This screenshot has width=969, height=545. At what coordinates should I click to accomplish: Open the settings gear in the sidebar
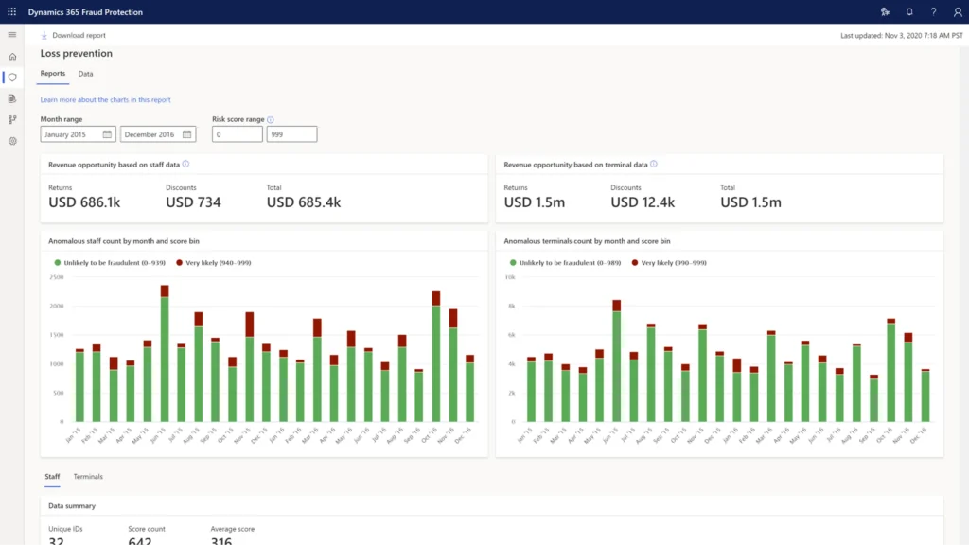click(x=12, y=141)
